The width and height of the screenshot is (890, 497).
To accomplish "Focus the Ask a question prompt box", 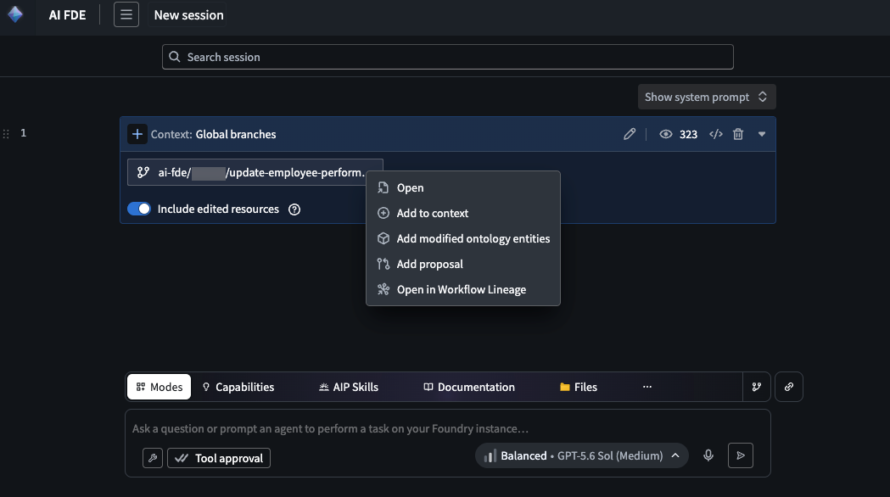I will [x=447, y=428].
